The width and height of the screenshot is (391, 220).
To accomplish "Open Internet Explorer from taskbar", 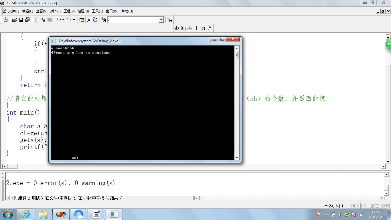I will [25, 214].
